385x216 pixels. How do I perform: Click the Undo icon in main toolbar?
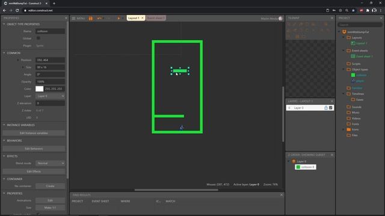[x=99, y=19]
